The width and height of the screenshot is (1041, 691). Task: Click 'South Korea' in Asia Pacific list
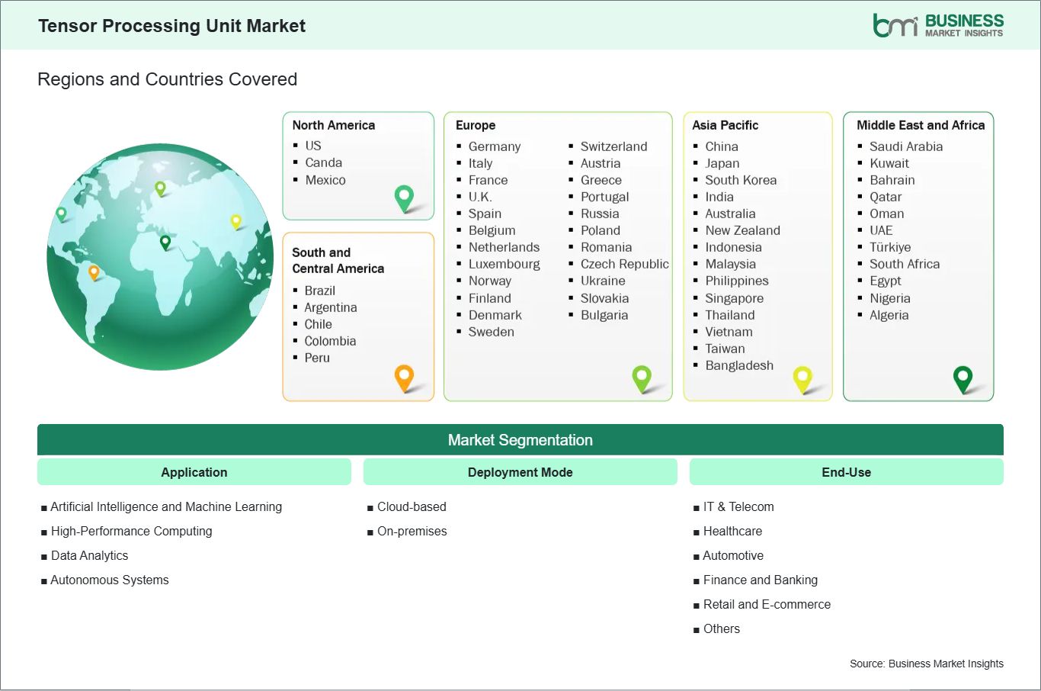(741, 180)
